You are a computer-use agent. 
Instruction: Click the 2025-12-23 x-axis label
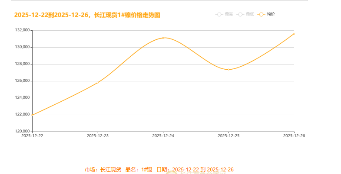[x=98, y=136]
